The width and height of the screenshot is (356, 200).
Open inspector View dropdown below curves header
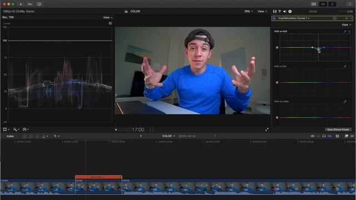point(347,24)
